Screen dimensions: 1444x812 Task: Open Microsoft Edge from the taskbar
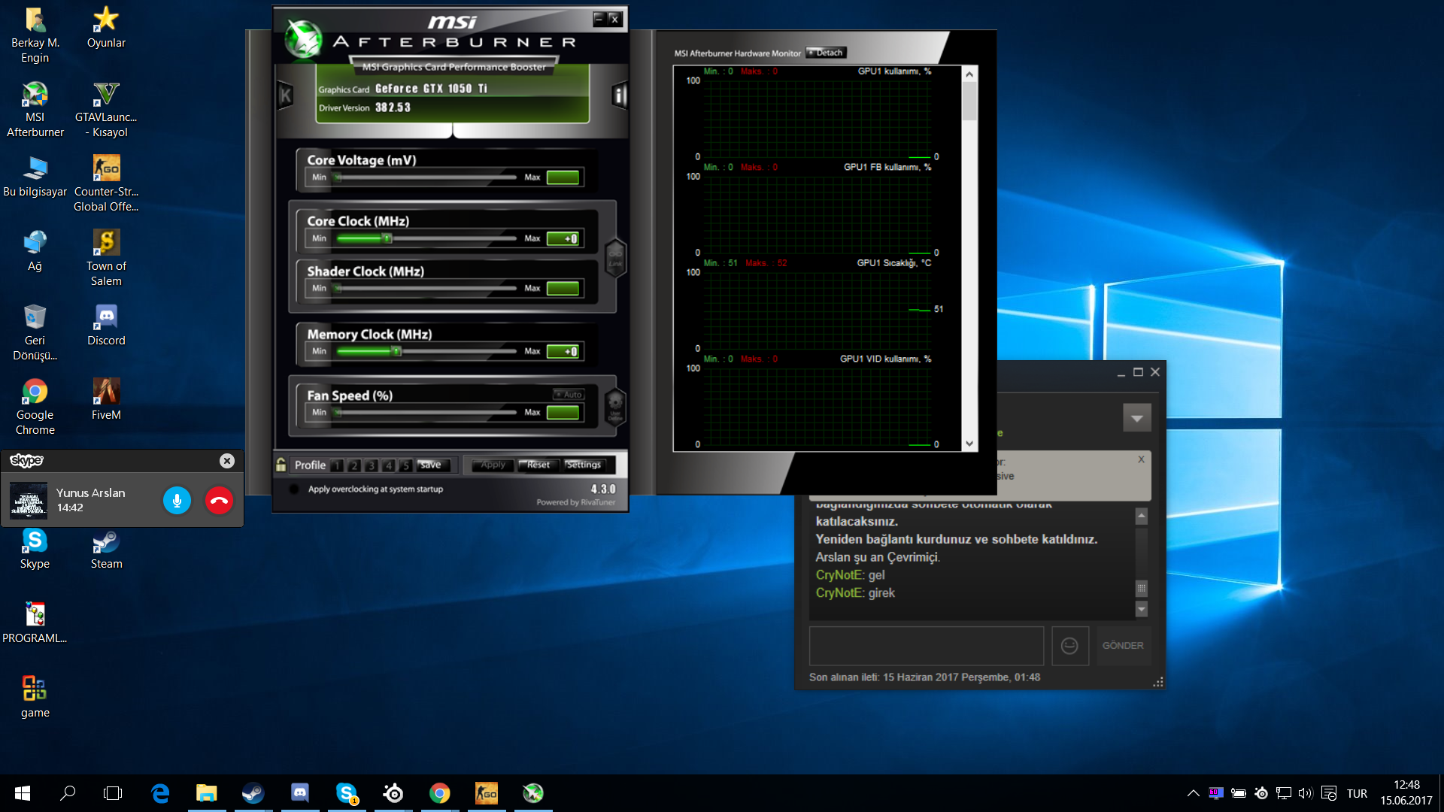click(x=160, y=793)
